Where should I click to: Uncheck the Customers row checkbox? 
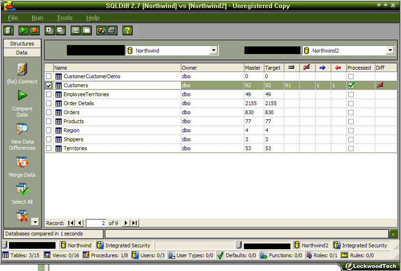tap(48, 85)
